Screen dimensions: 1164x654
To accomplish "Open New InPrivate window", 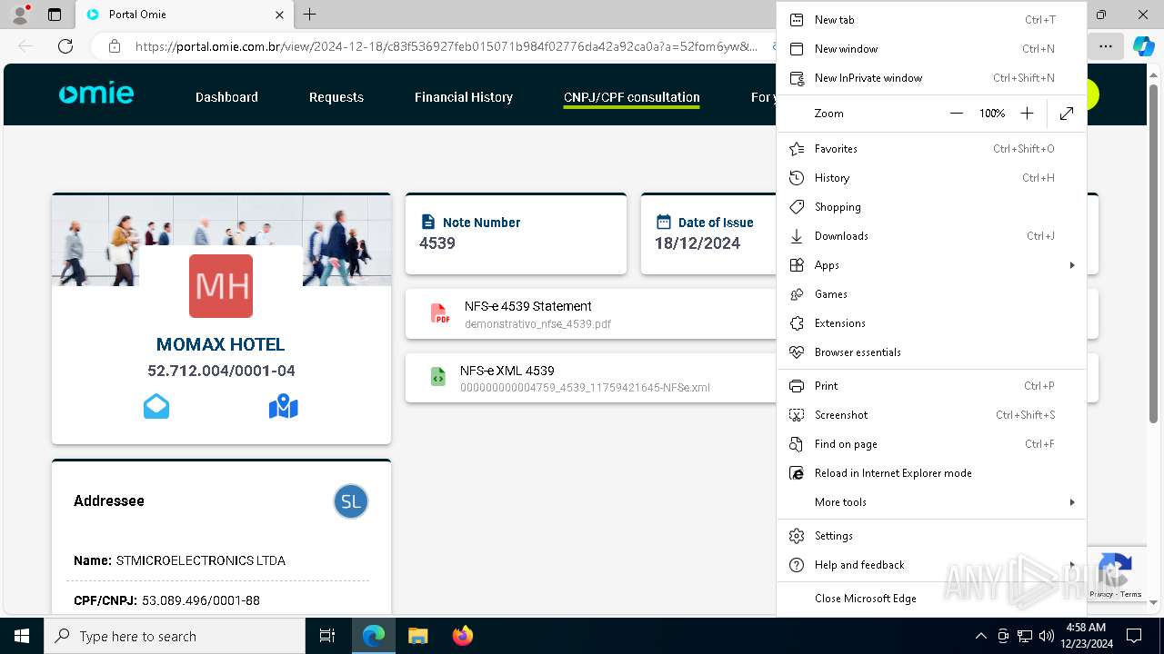I will pos(931,78).
